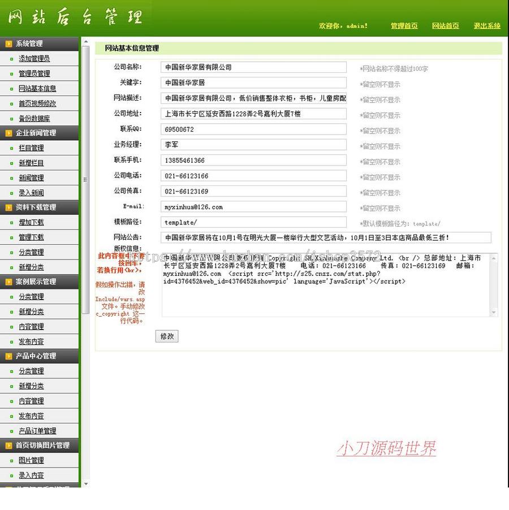Open 分类管理 under 资料下载管理
The width and height of the screenshot is (509, 510).
(x=31, y=252)
